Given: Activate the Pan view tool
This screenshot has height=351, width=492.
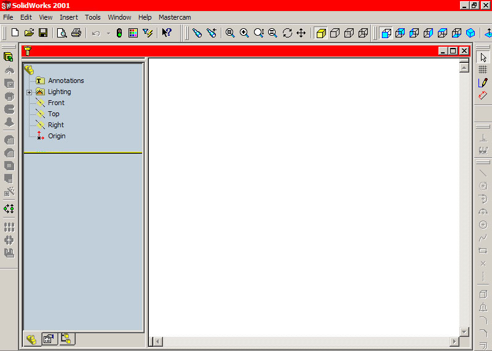Looking at the screenshot, I should pyautogui.click(x=301, y=33).
